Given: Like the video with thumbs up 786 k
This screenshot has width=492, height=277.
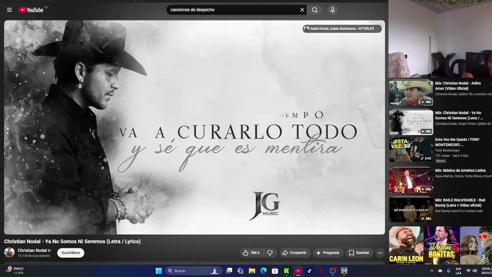Looking at the screenshot, I should click(251, 253).
